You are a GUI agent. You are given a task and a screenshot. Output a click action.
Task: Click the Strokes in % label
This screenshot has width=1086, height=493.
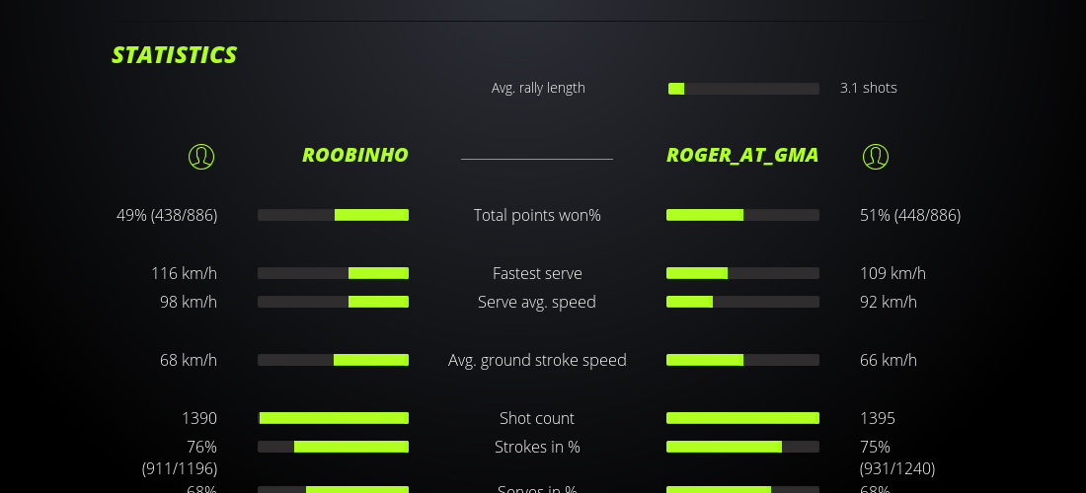[x=537, y=447]
